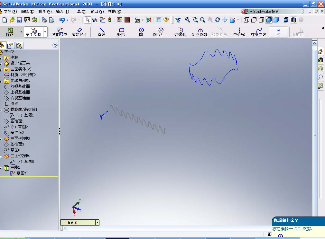
Task: Click the Help question mark icon
Action: (x=166, y=20)
